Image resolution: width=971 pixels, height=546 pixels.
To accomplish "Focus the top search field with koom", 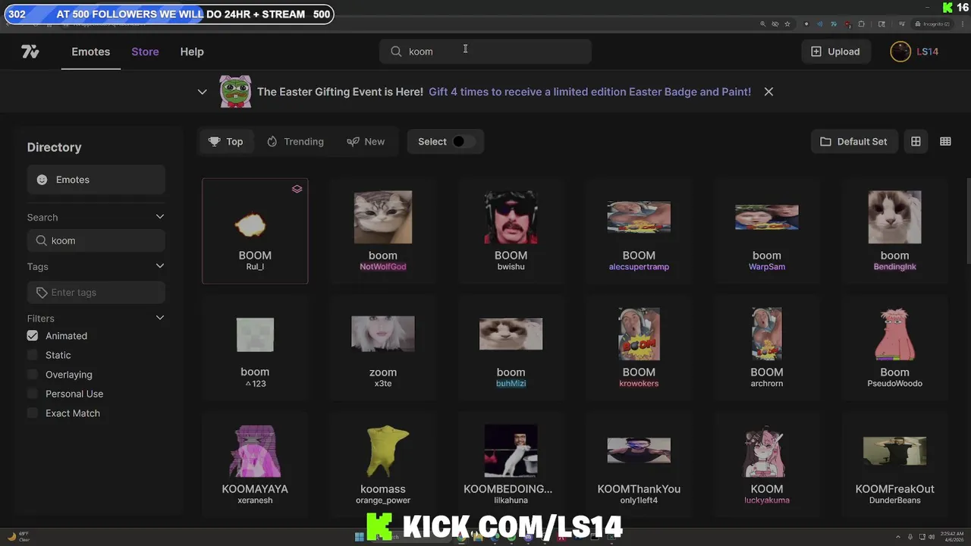I will pos(485,52).
